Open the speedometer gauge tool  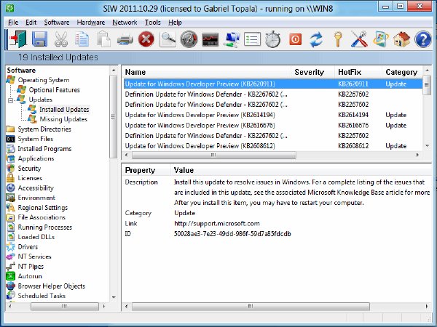189,39
